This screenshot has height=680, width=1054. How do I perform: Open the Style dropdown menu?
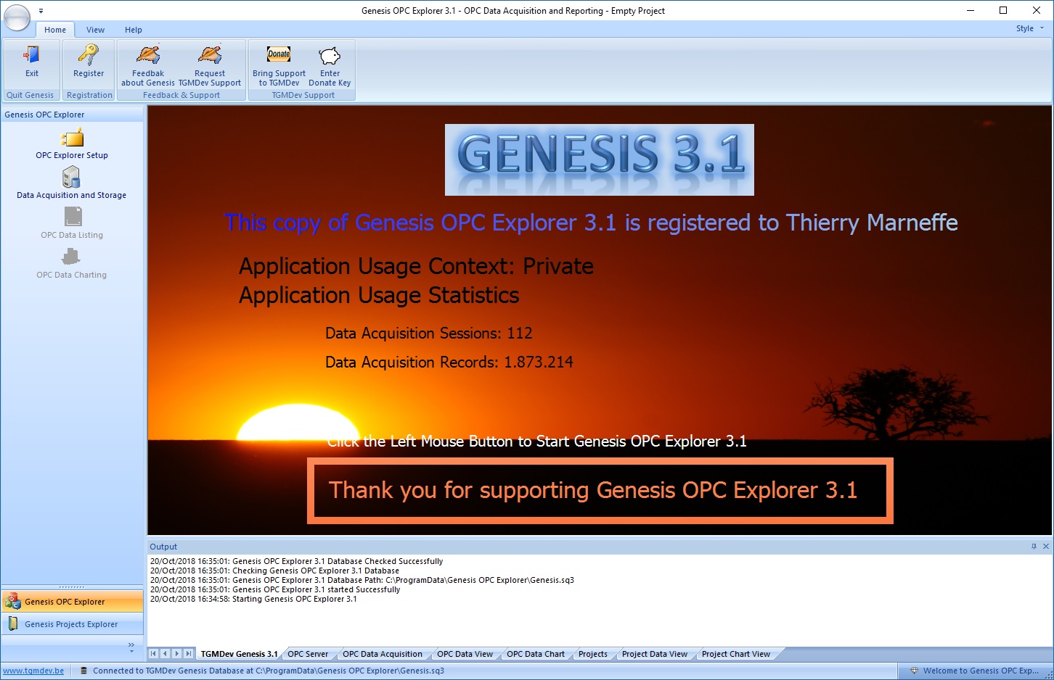point(1030,28)
